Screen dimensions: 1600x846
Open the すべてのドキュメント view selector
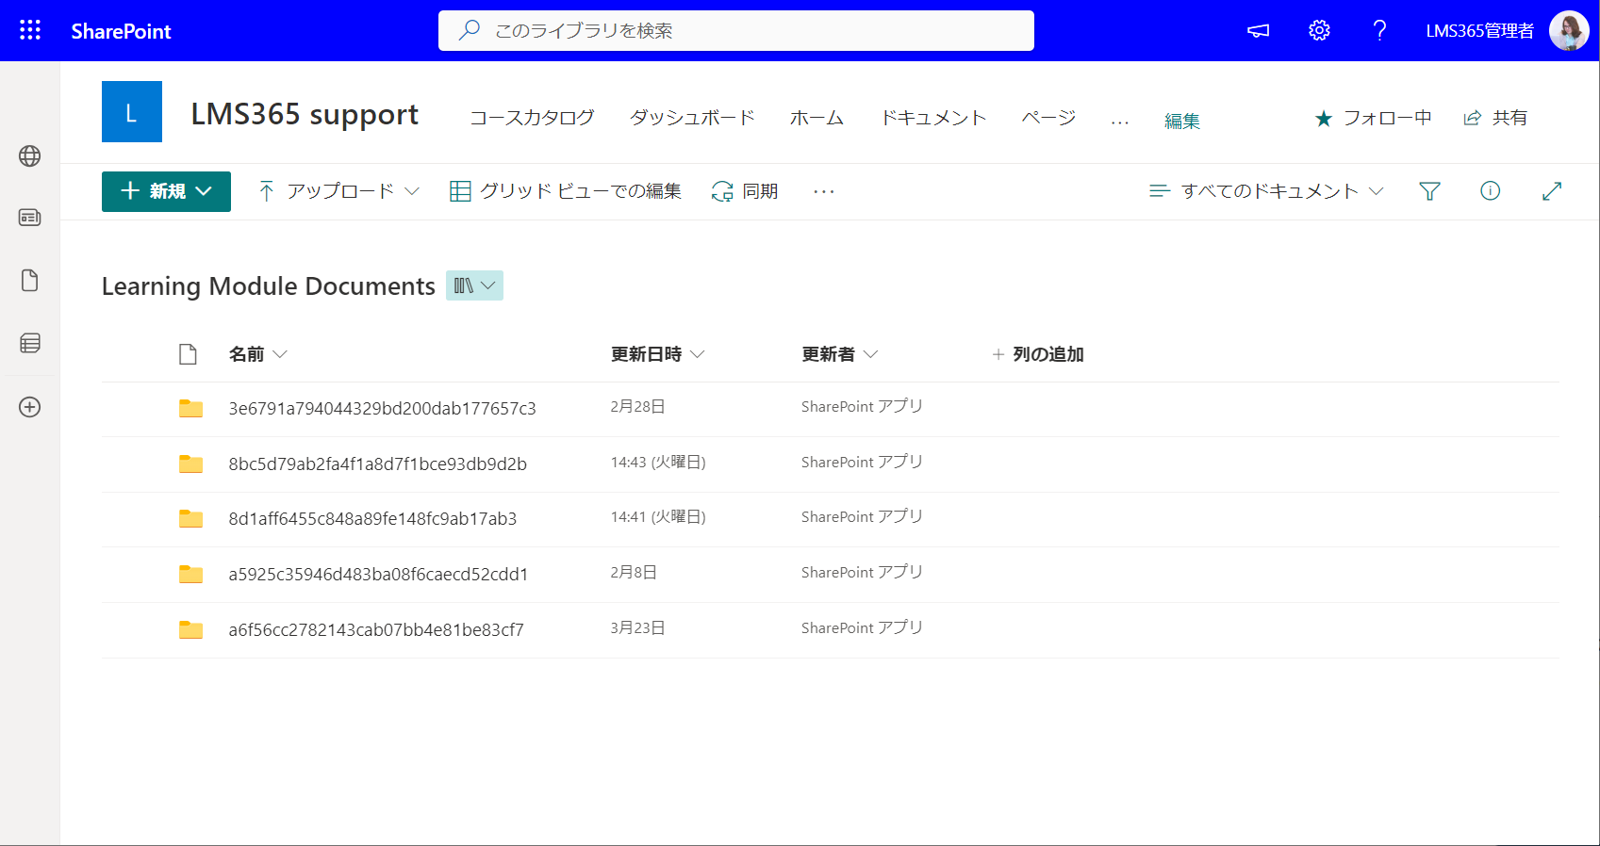pos(1266,191)
